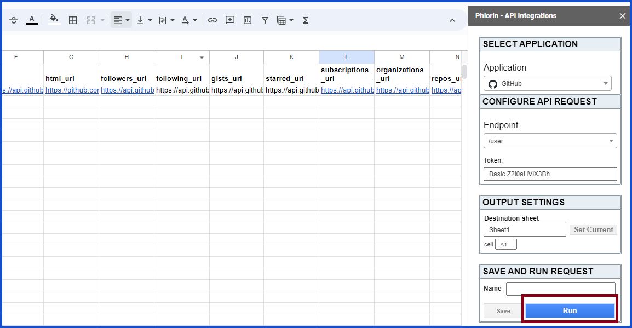This screenshot has height=328, width=632.
Task: Select column L header
Action: coord(347,57)
